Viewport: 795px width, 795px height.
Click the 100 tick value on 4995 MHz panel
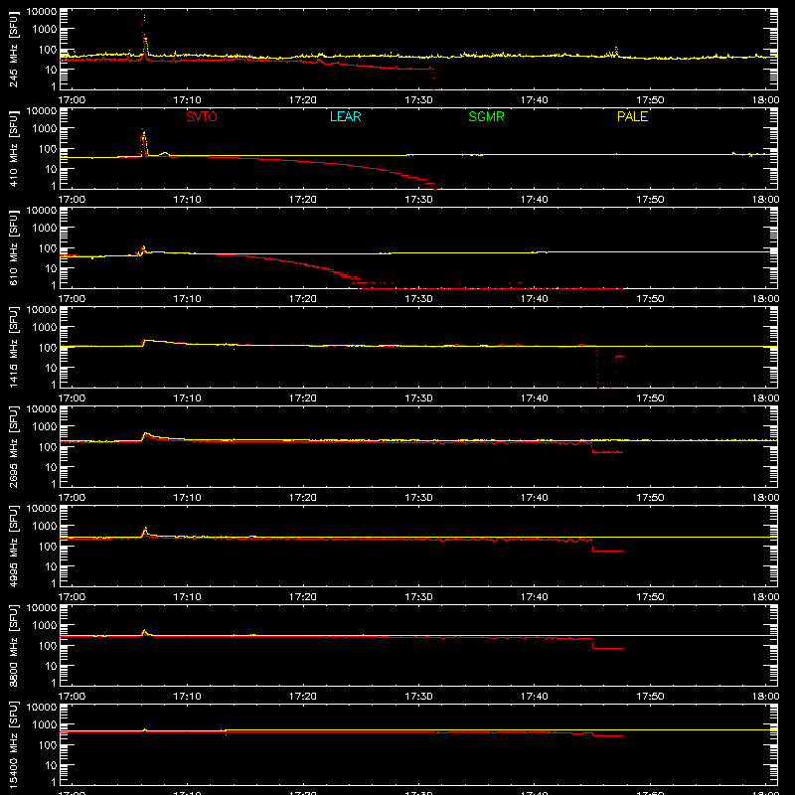point(48,547)
